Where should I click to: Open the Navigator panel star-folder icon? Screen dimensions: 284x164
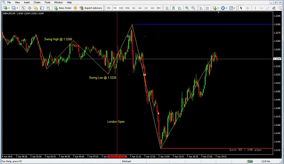click(x=36, y=8)
